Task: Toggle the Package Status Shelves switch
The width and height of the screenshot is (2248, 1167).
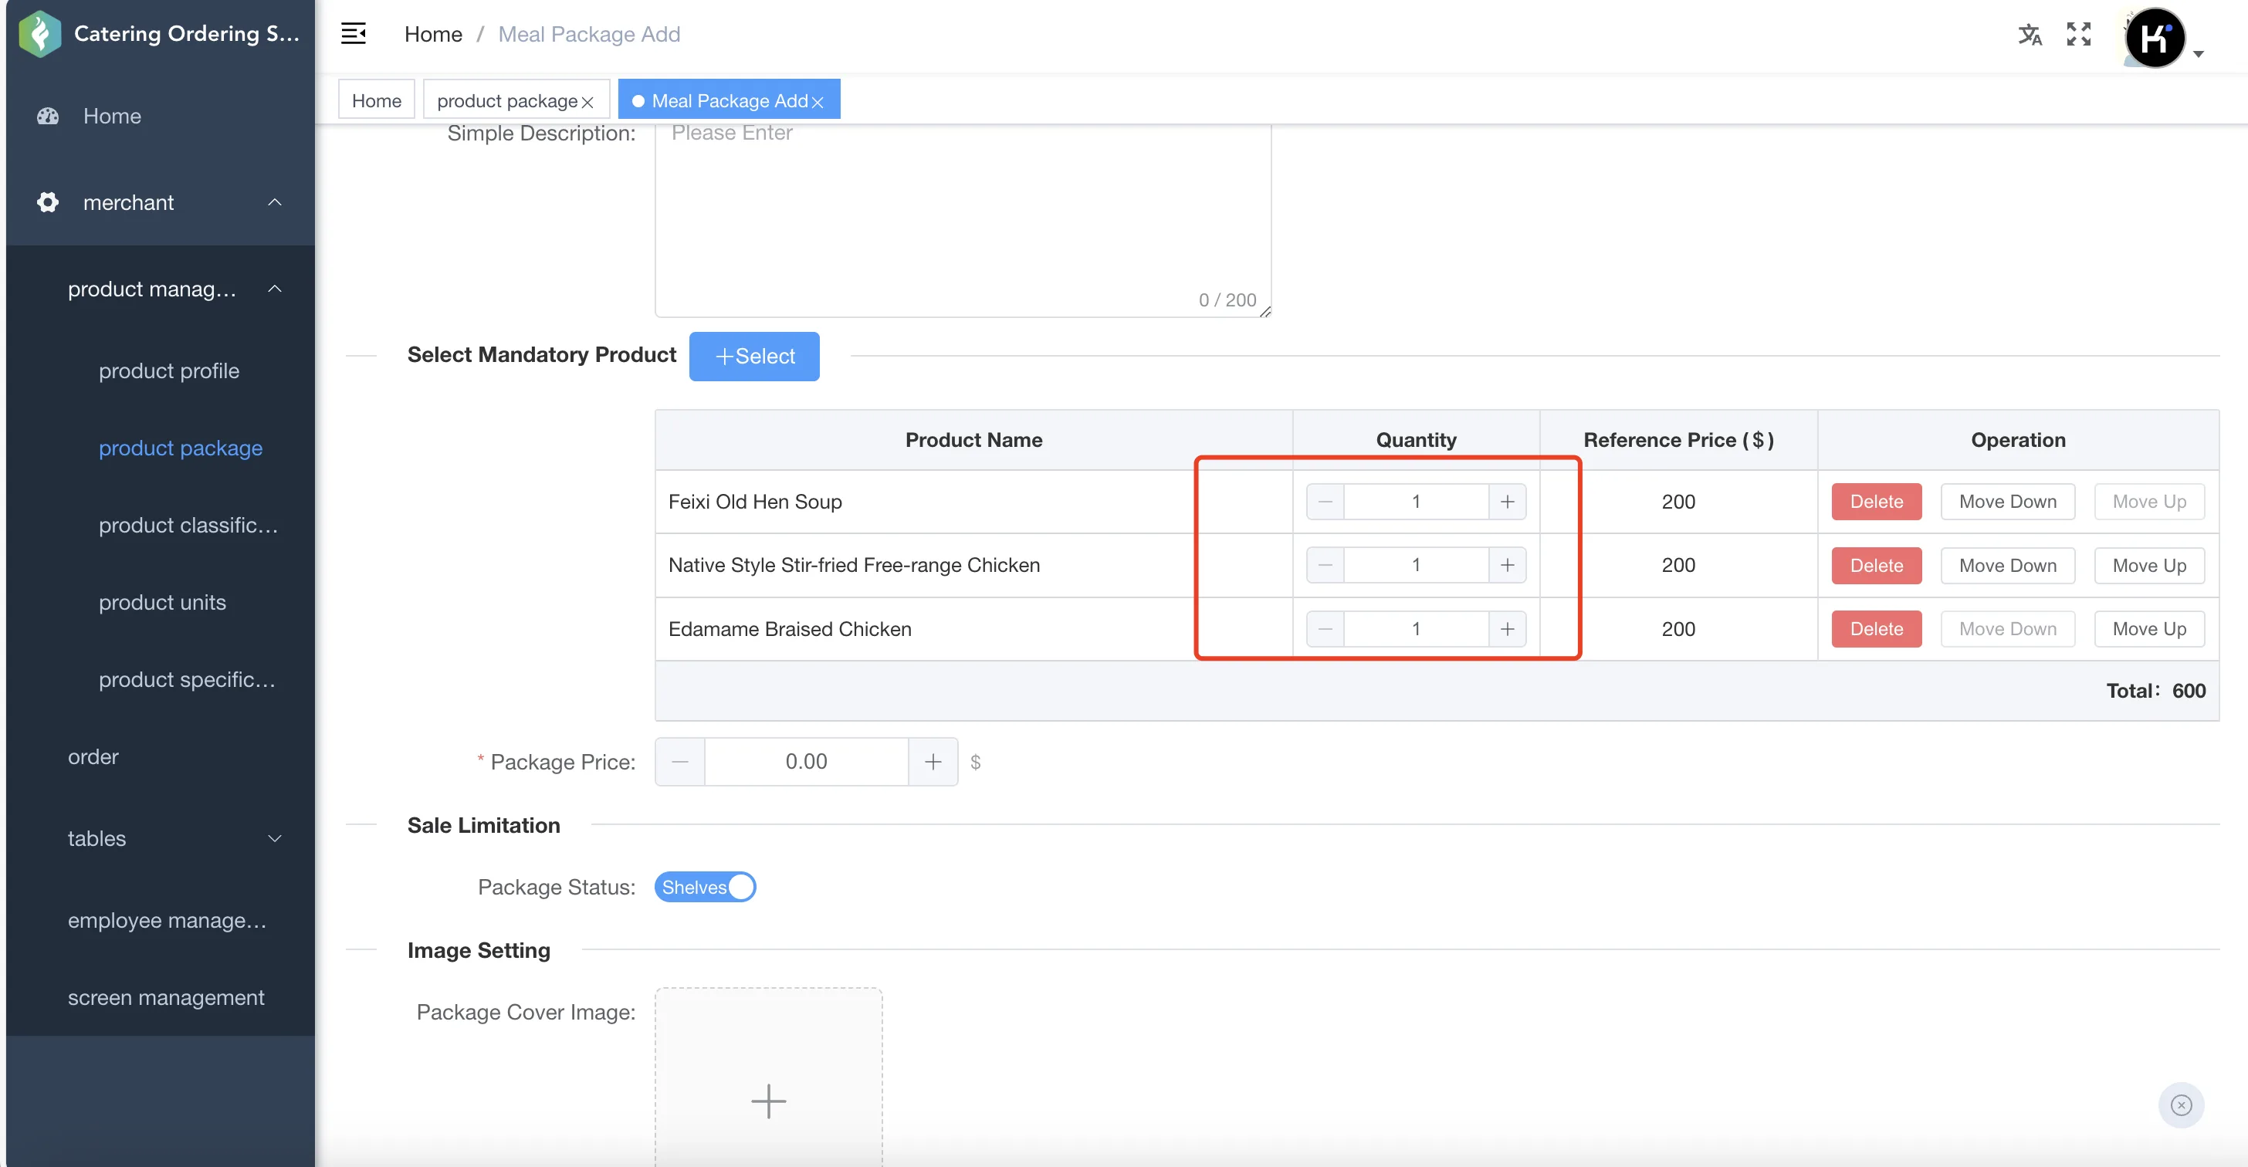Action: (705, 887)
